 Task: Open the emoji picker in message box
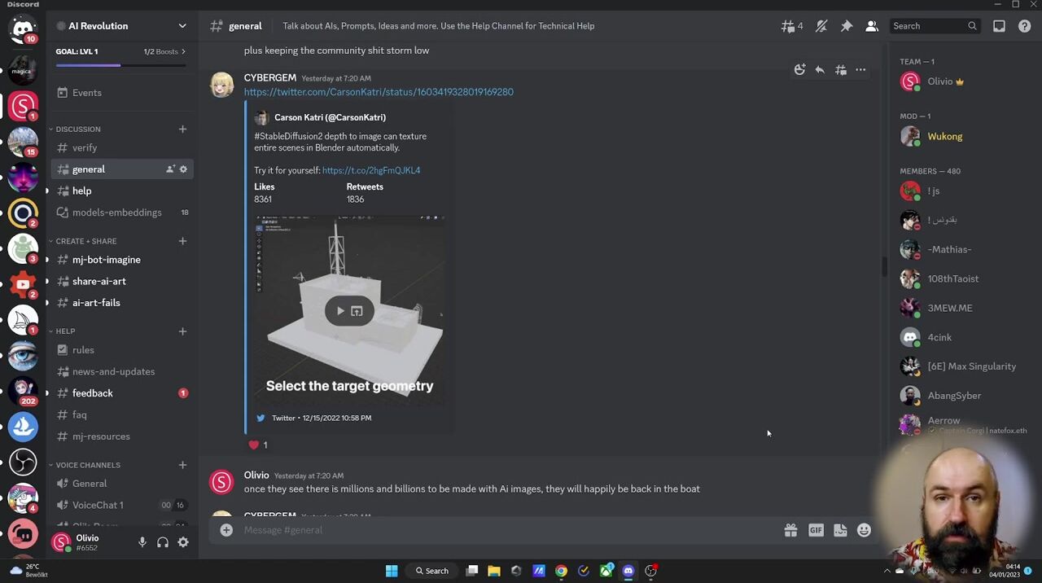pos(864,531)
